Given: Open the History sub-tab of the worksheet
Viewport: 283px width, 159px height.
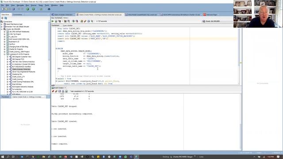Looking at the screenshot, I should (66, 18).
